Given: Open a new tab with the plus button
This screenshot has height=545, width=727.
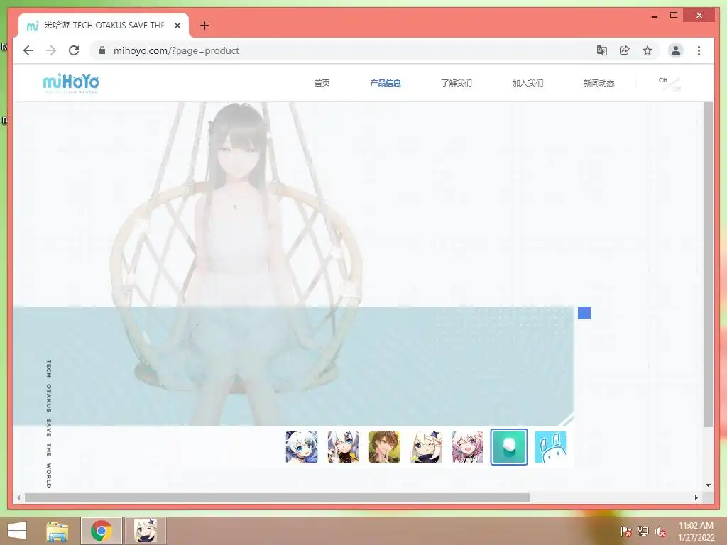Looking at the screenshot, I should pos(204,26).
